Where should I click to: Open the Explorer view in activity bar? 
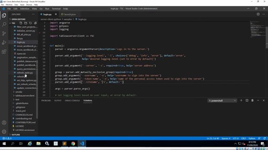click(4, 15)
